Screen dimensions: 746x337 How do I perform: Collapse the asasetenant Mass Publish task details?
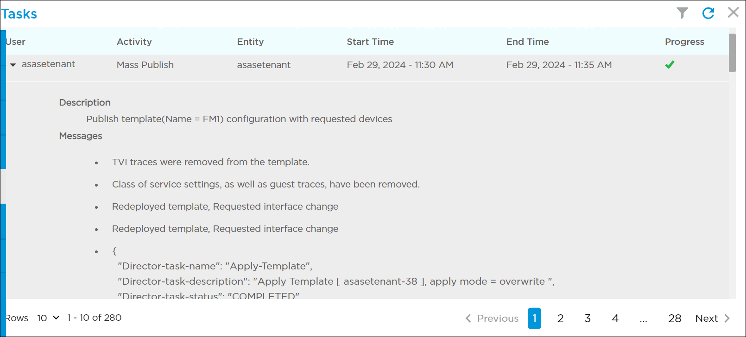[13, 64]
